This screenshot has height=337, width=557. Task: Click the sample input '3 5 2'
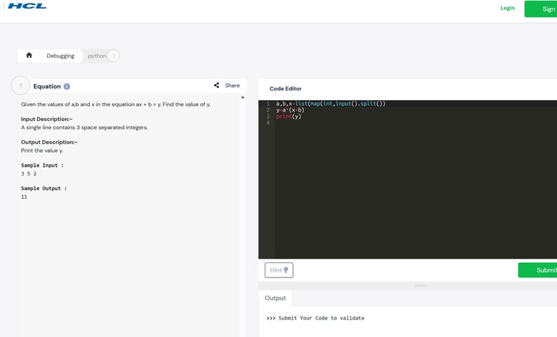point(29,174)
